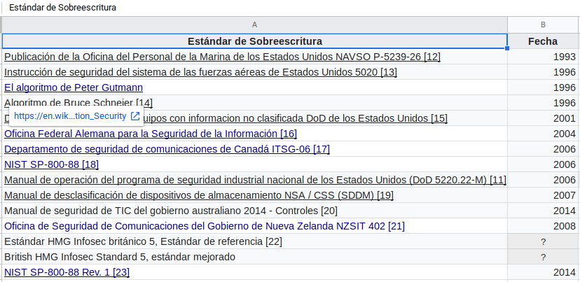Click the open-in-new-tab icon in link preview
The image size is (580, 282).
(135, 116)
